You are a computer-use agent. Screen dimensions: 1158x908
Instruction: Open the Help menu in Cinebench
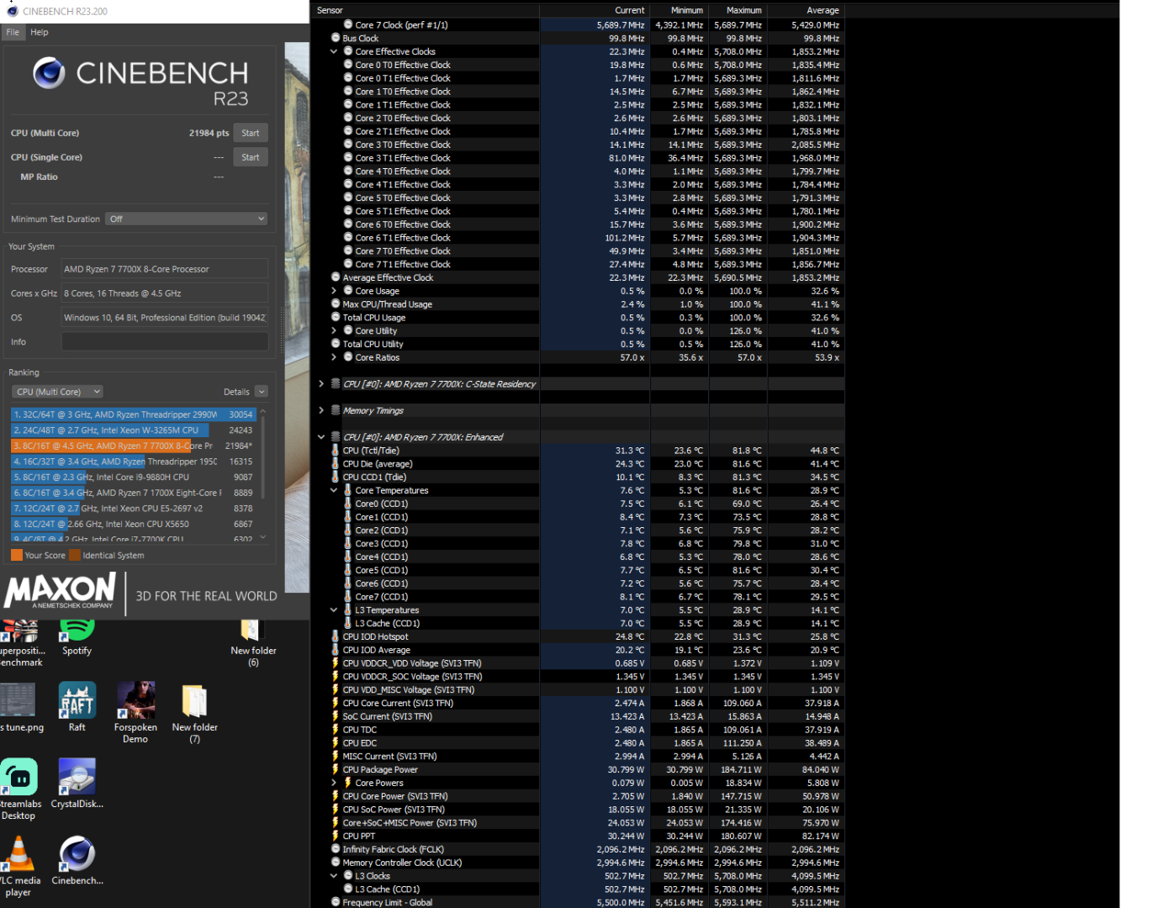coord(40,32)
